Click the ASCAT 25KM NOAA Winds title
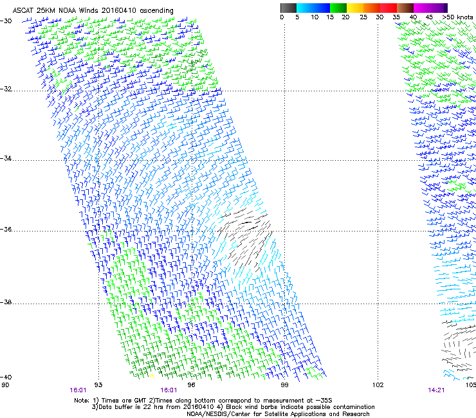The image size is (476, 418). (x=93, y=11)
